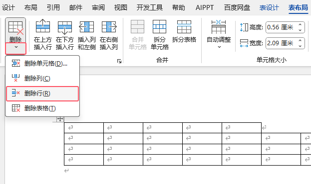Increase column width with up stepper

[x=300, y=40]
